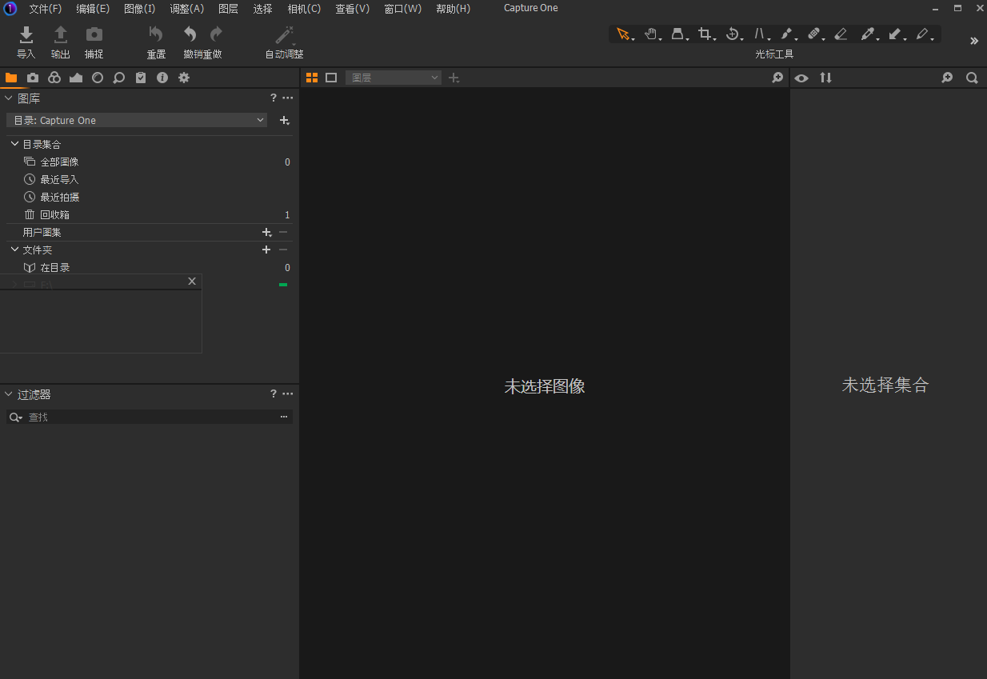Switch viewer to single image view
The width and height of the screenshot is (987, 679).
[331, 78]
